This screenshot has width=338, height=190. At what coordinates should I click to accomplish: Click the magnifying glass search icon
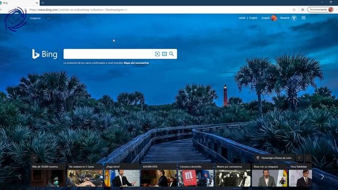point(171,54)
